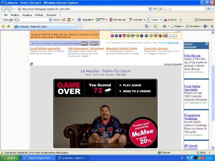Click PLAY AGAIN in the game
The image size is (215, 161).
(130, 85)
